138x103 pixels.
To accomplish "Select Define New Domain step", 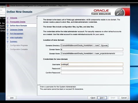I will pos(18,26).
